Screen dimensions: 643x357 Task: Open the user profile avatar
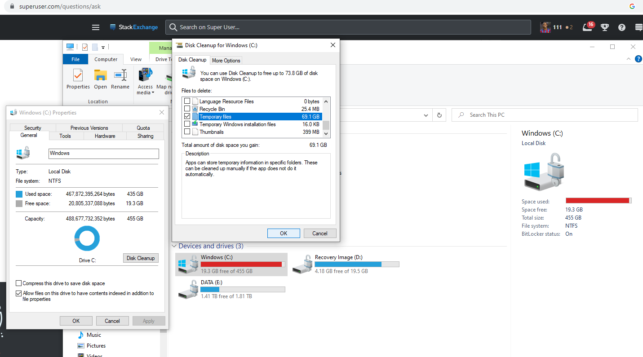tap(545, 27)
